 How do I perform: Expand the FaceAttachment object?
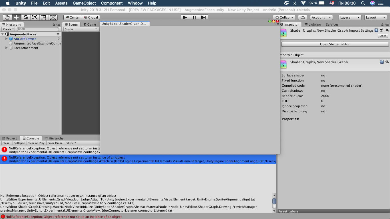pos(7,48)
